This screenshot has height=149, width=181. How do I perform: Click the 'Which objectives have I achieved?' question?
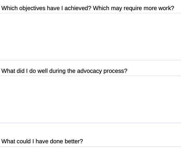click(46, 8)
